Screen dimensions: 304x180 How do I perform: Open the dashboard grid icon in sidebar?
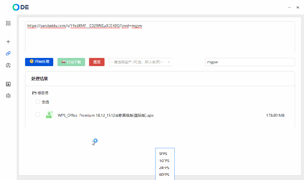8,23
